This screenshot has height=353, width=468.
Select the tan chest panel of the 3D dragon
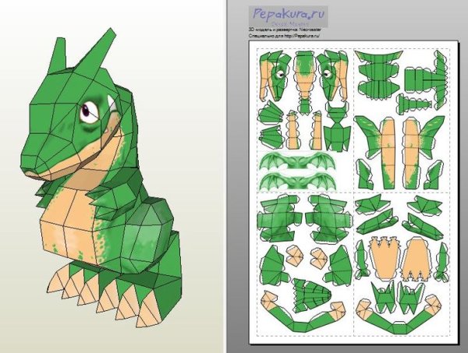click(x=69, y=227)
